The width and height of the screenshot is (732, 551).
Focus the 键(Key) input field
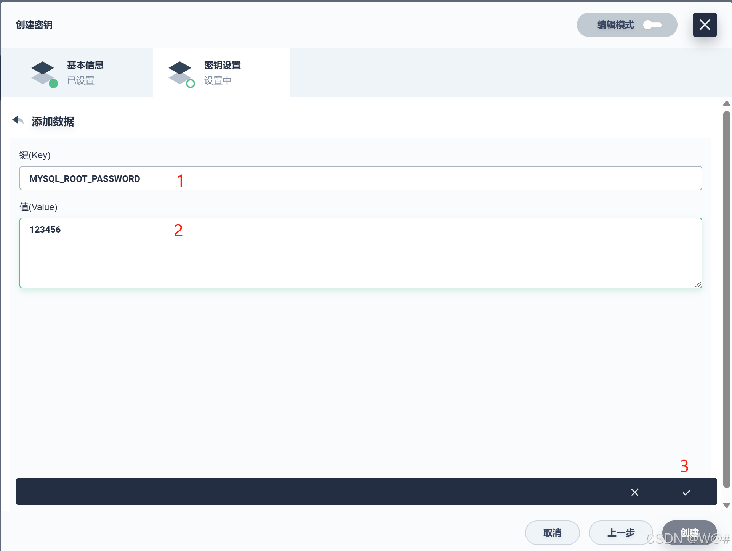tap(360, 178)
